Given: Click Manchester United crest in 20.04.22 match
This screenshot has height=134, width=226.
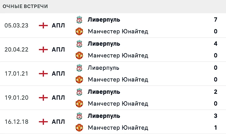Looking at the screenshot, I should pyautogui.click(x=79, y=55).
